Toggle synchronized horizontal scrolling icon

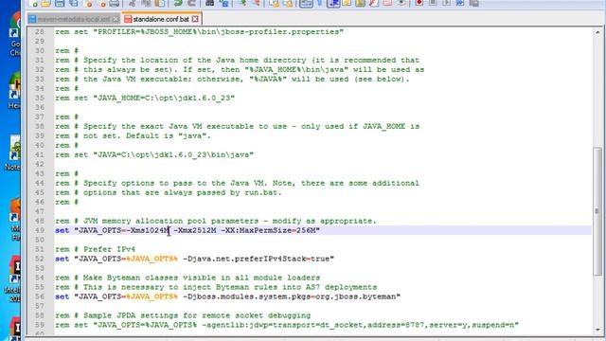[x=288, y=4]
